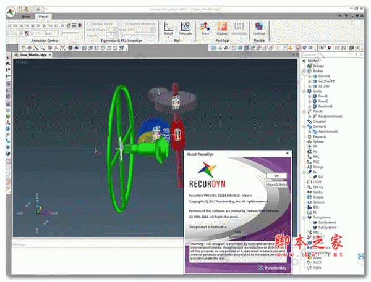Select the Strings node in database tree

click(315, 167)
